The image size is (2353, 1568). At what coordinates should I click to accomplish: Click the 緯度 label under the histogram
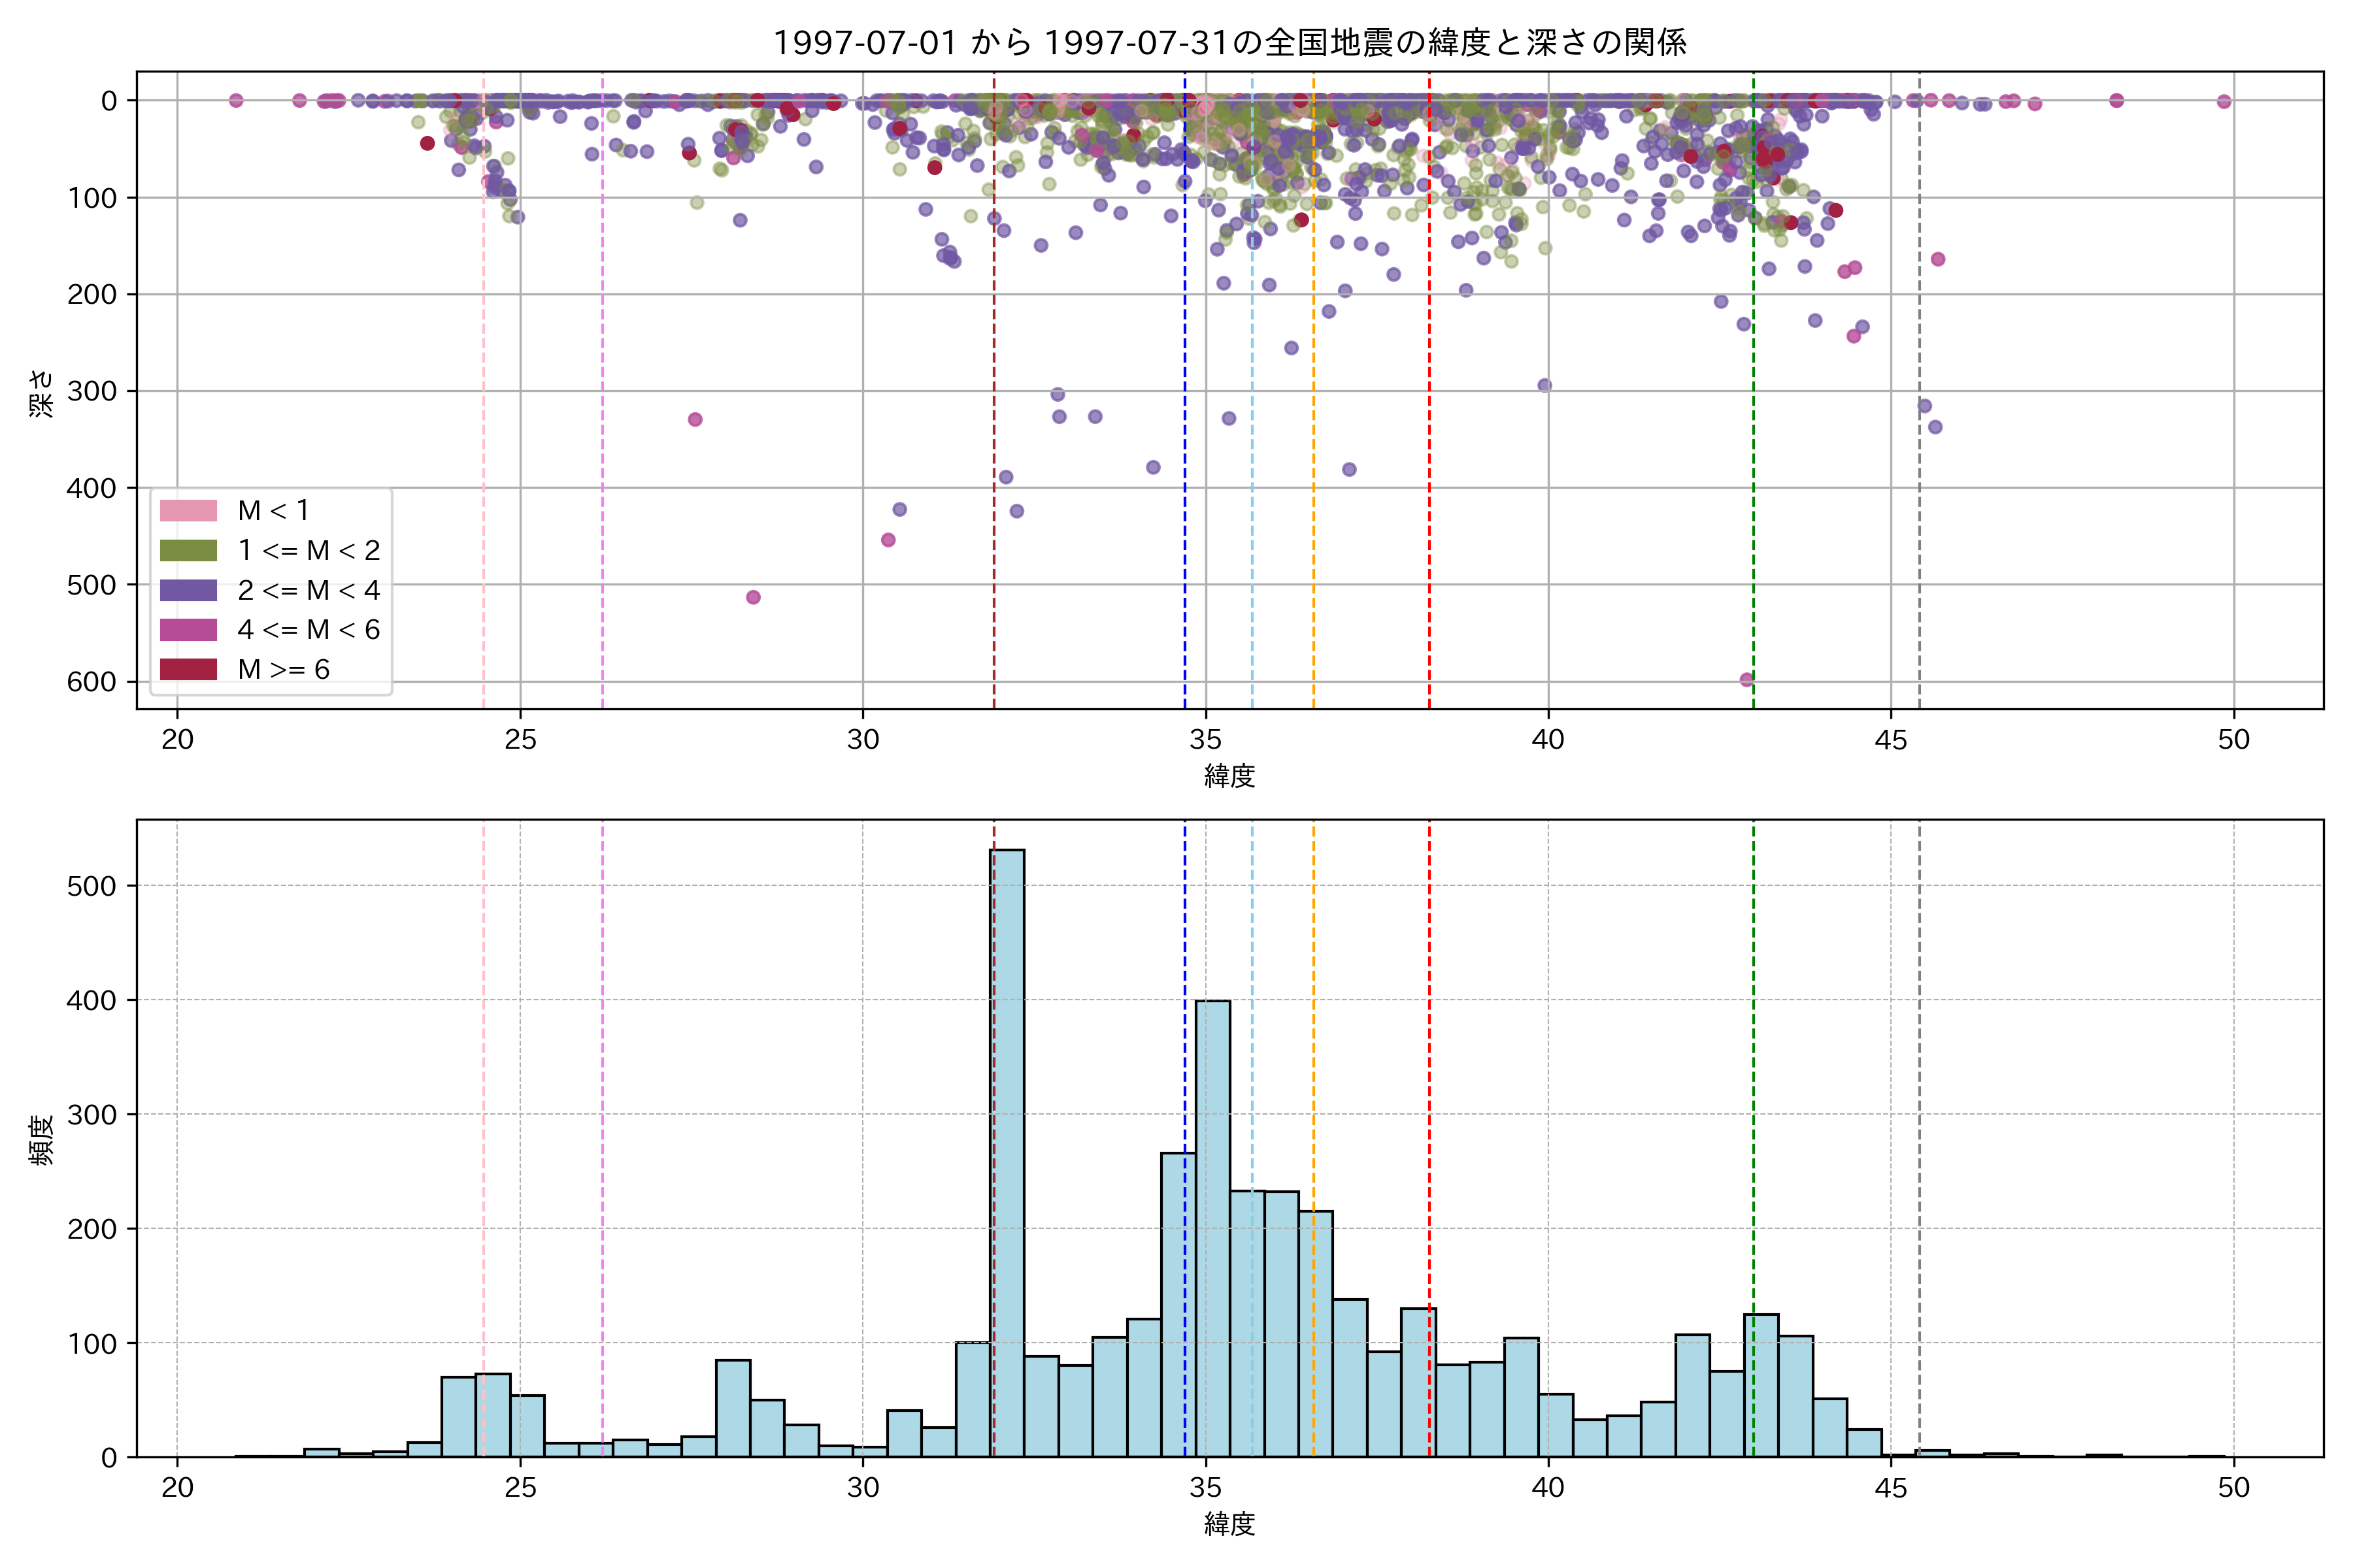(1229, 1524)
